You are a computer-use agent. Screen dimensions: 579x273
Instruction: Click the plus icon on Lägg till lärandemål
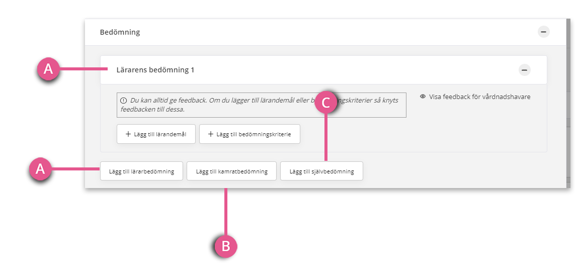pos(128,134)
